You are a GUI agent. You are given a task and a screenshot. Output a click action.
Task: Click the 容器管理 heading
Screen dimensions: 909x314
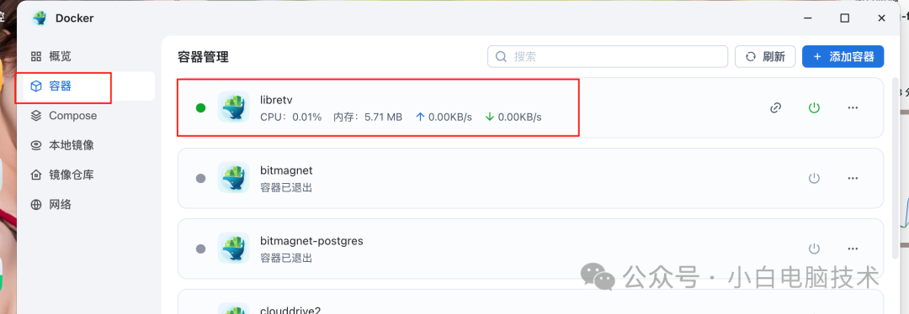click(x=204, y=56)
